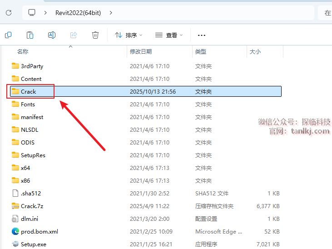Click the This PC monitor icon in the address bar
332x249 pixels.
pyautogui.click(x=32, y=13)
